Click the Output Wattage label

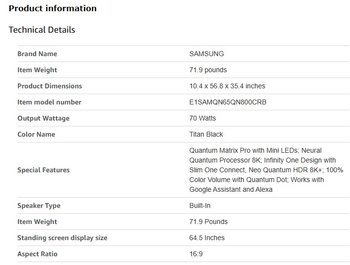click(43, 118)
